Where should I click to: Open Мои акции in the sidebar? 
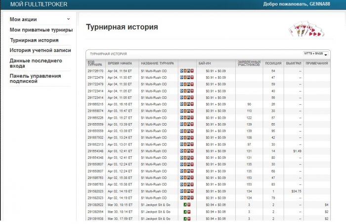coord(23,19)
